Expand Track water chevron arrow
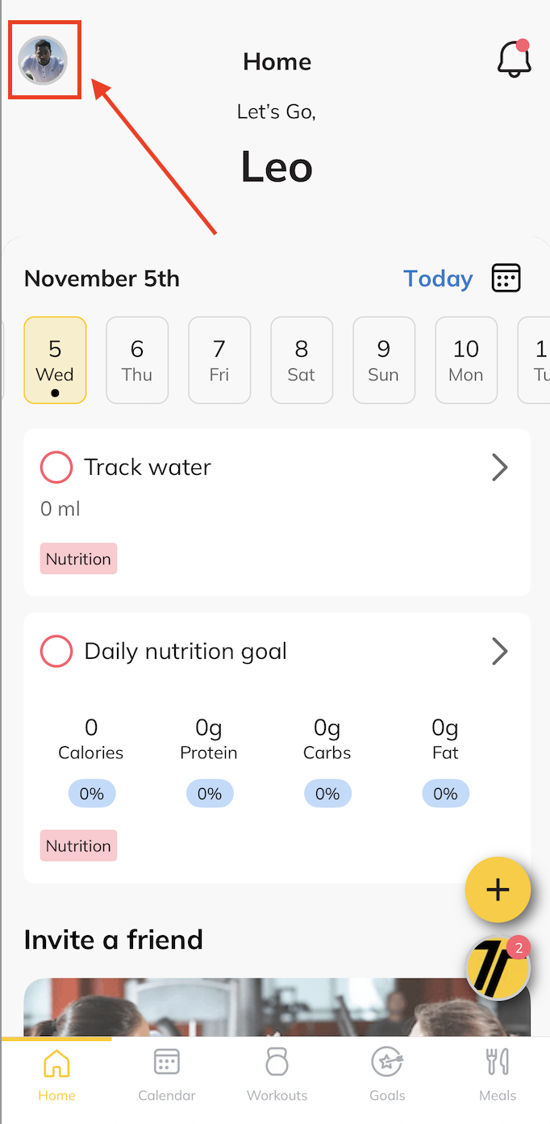 click(x=500, y=467)
